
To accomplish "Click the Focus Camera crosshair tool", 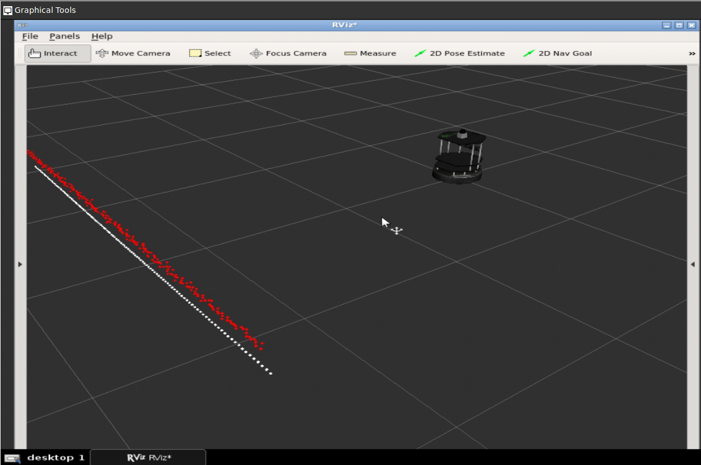I will point(288,53).
